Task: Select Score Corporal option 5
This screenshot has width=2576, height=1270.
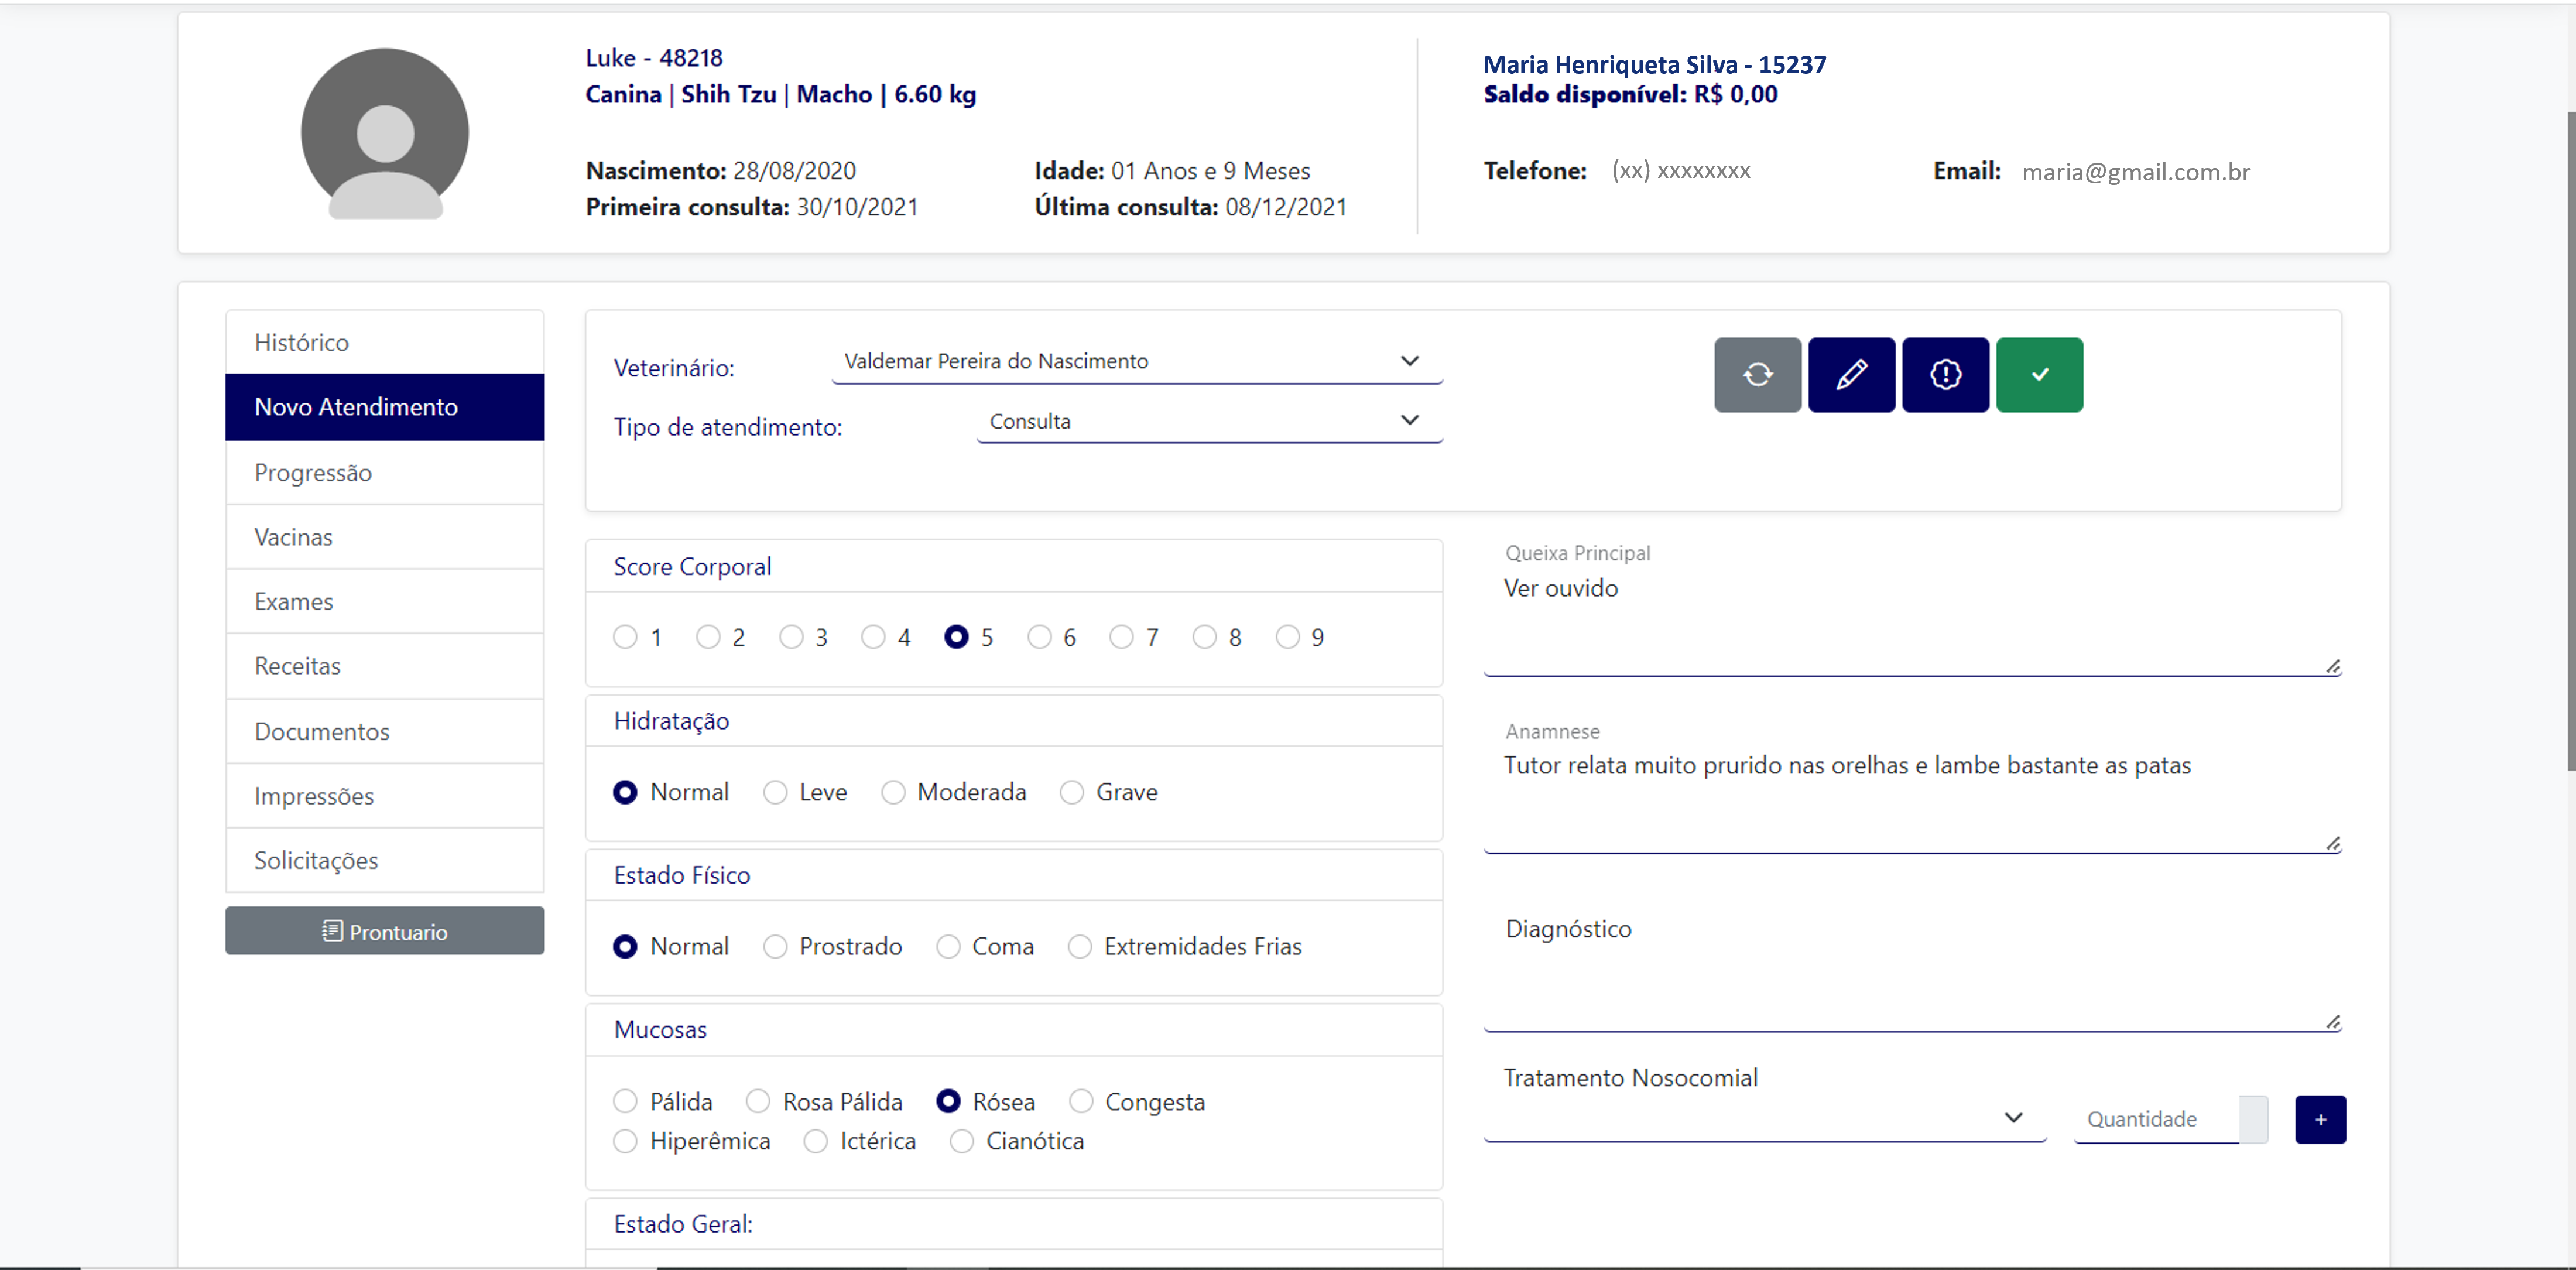Action: click(956, 637)
